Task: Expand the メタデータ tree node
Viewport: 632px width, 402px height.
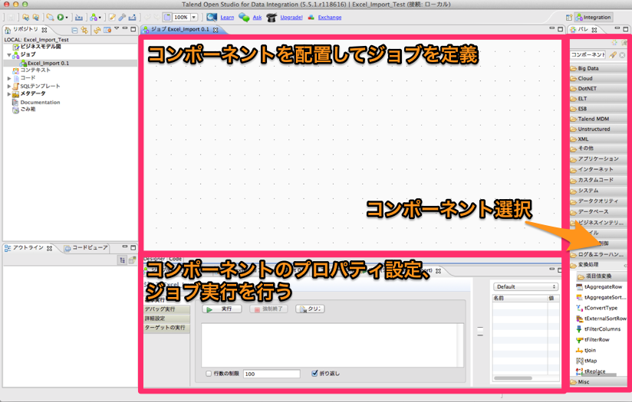Action: [x=9, y=94]
